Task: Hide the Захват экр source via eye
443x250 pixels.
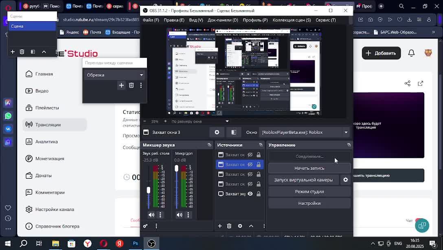Action: point(250,194)
